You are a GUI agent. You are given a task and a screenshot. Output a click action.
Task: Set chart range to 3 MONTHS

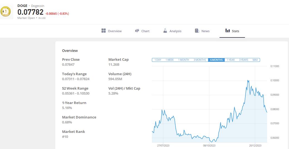(x=200, y=60)
